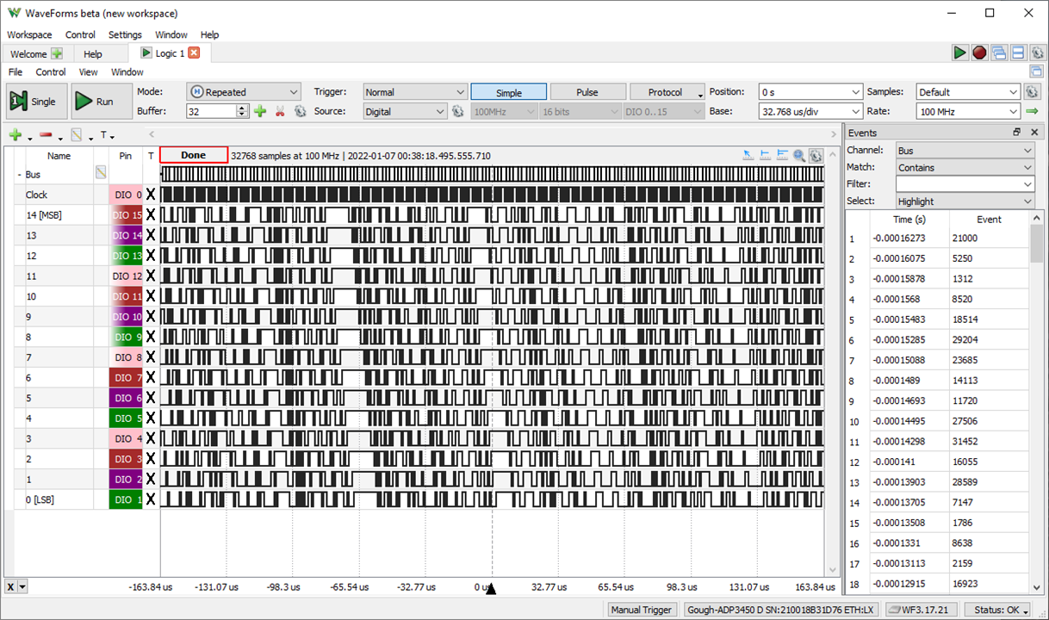The width and height of the screenshot is (1049, 620).
Task: Toggle trigger condition X for 14 [MSB] row
Action: [151, 214]
